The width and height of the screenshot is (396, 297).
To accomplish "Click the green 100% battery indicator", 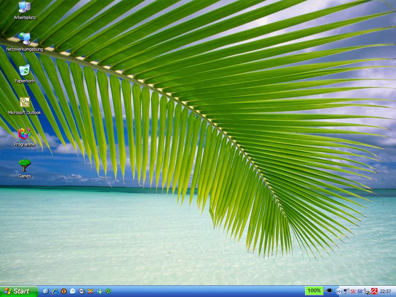I will (x=314, y=291).
